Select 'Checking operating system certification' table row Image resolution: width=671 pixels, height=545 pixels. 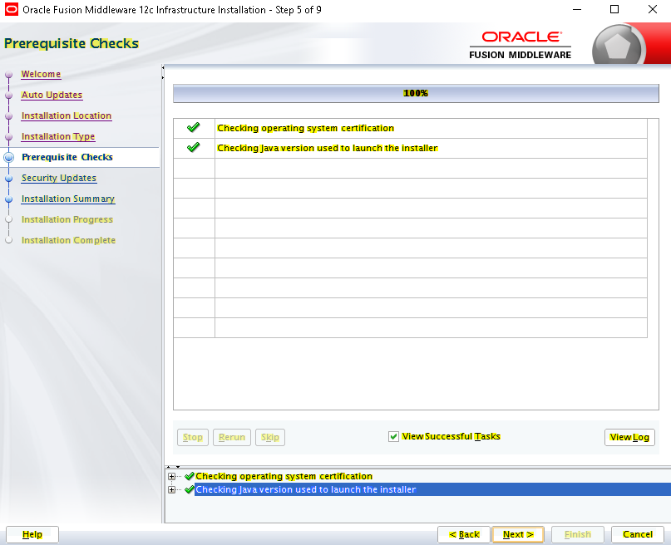410,128
